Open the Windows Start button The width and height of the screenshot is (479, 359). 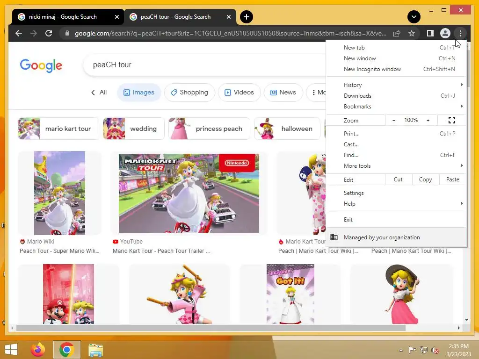point(11,350)
